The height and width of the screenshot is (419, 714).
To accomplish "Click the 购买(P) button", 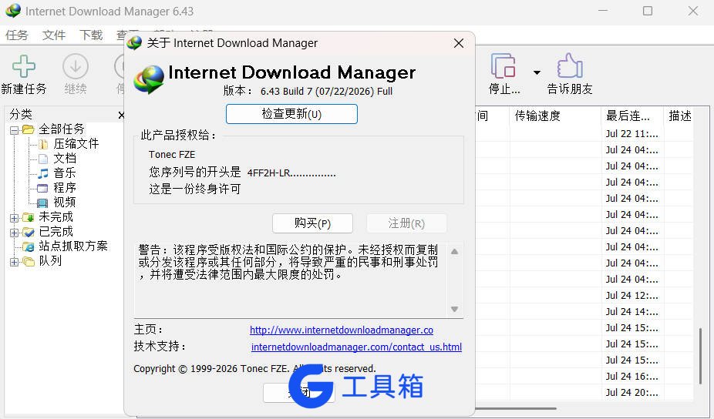I will 312,223.
